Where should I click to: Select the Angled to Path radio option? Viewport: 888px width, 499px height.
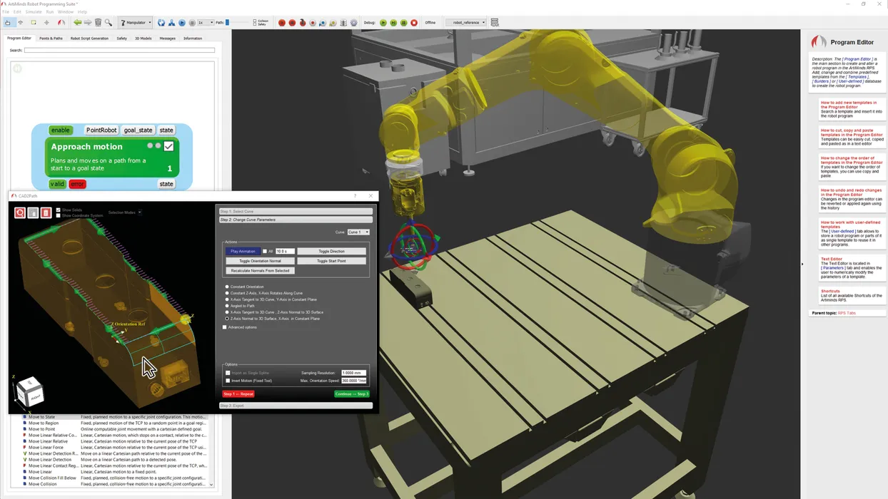pos(227,306)
